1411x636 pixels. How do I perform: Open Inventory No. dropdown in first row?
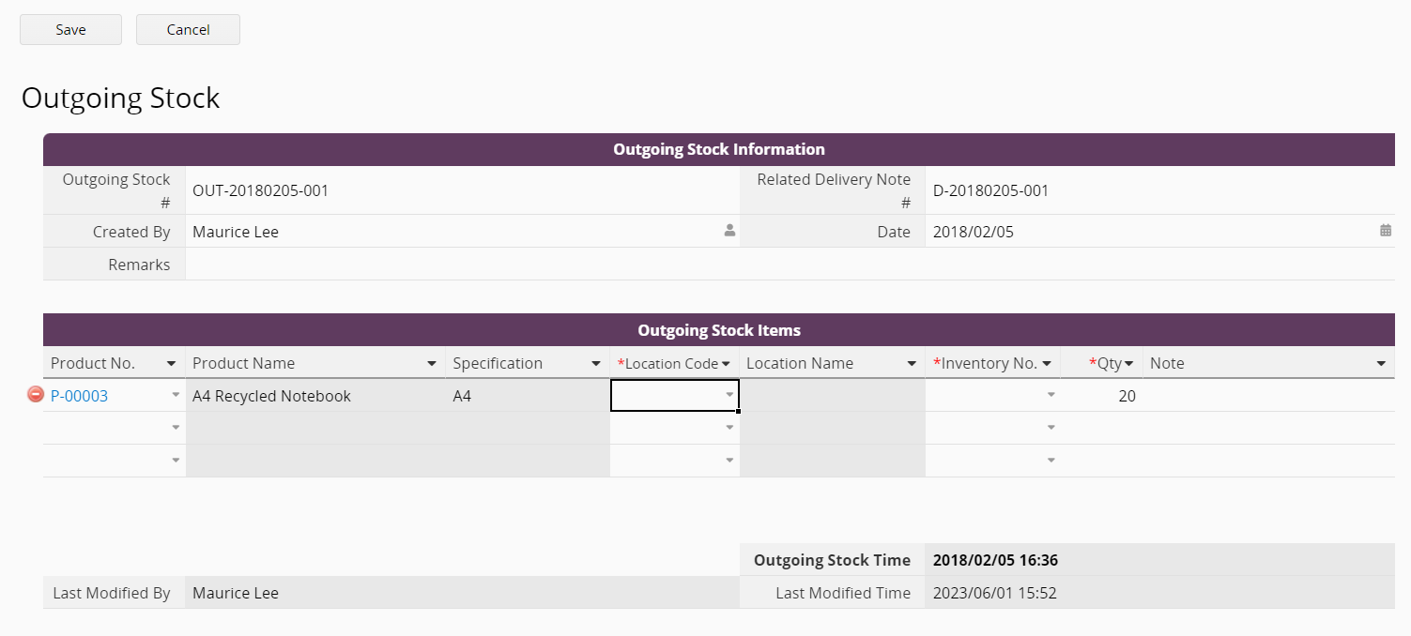(1051, 396)
